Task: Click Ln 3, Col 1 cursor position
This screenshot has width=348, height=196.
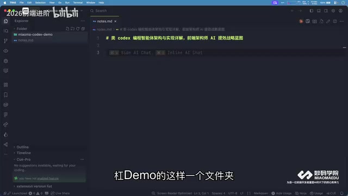Action: pos(201,193)
